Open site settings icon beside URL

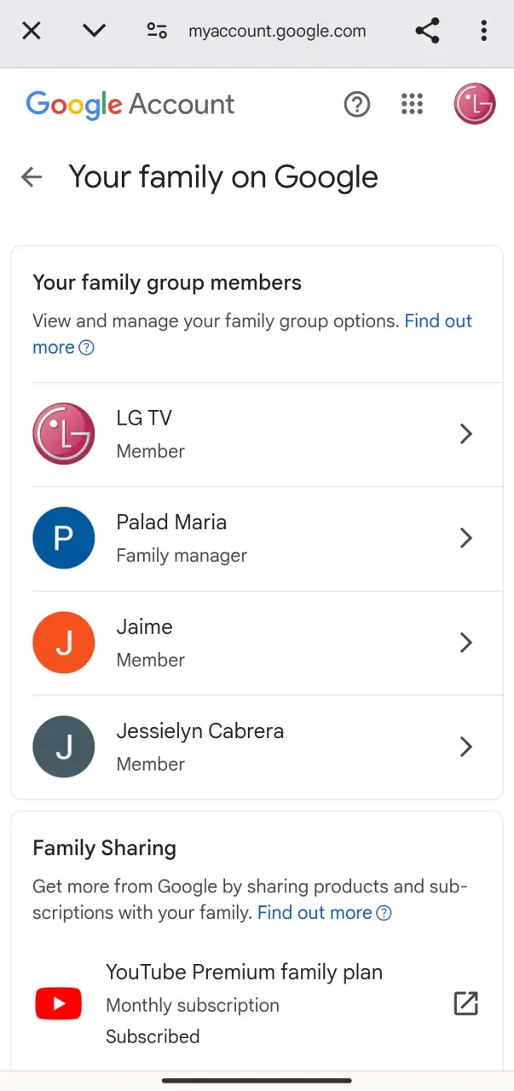[157, 32]
